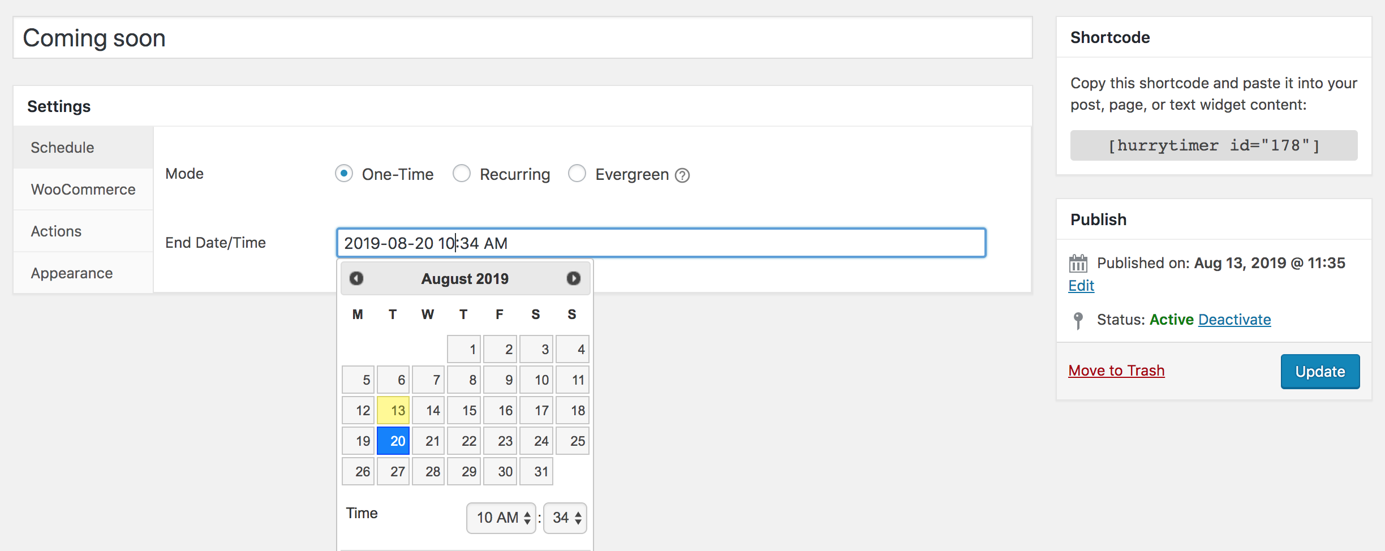Click the End Date/Time input field
1385x551 pixels.
click(661, 243)
